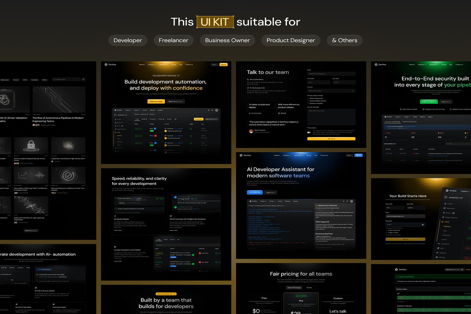471x314 pixels.
Task: Open Pricing in the yellow hero page navbar
Action: [173, 64]
